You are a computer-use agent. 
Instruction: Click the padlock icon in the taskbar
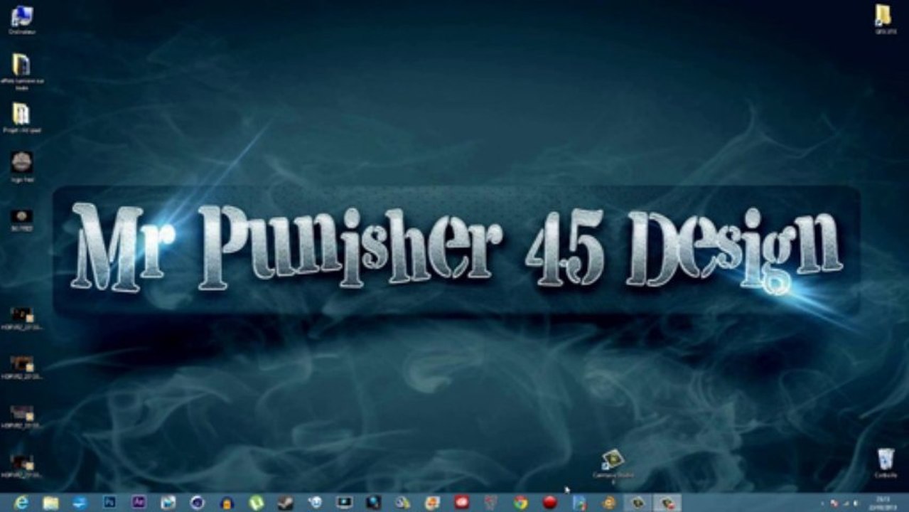[x=227, y=503]
